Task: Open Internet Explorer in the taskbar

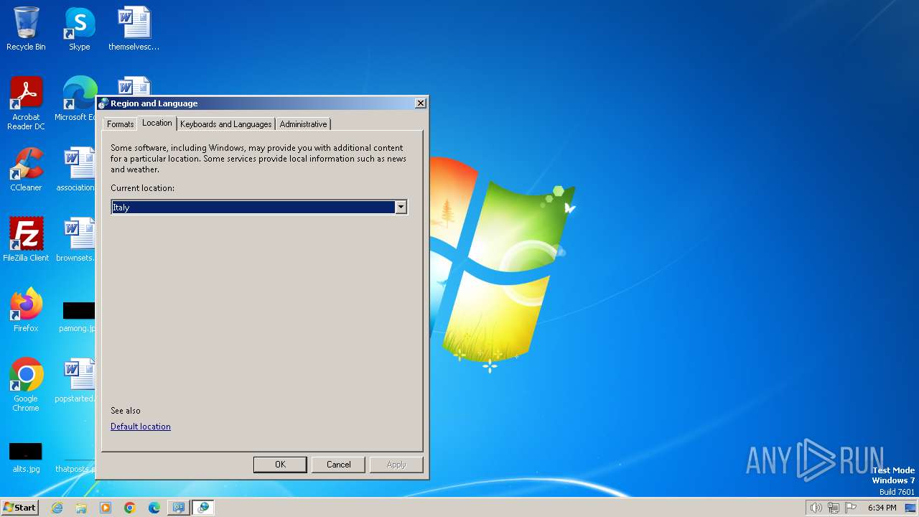Action: tap(57, 508)
